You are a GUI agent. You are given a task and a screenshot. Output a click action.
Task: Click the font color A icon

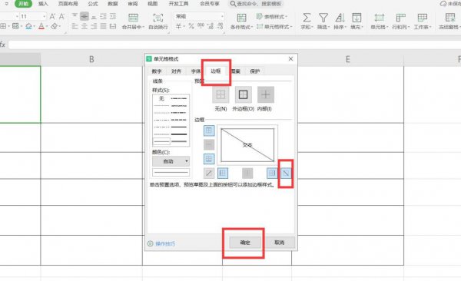click(41, 26)
